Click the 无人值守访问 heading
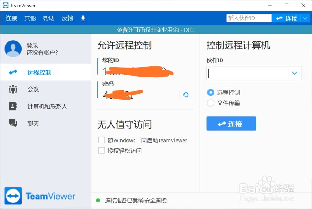Viewport: 312px width, 209px height. pyautogui.click(x=124, y=124)
